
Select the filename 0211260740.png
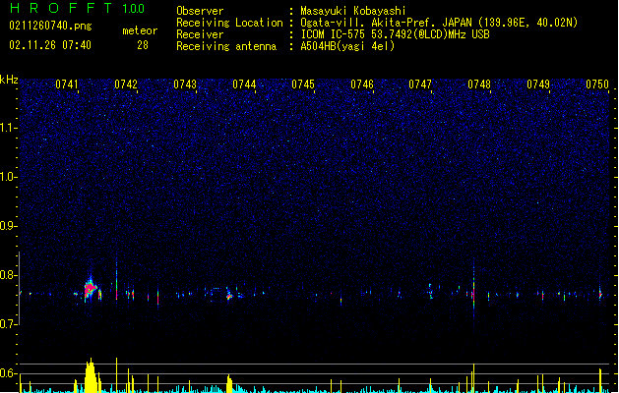pos(50,26)
